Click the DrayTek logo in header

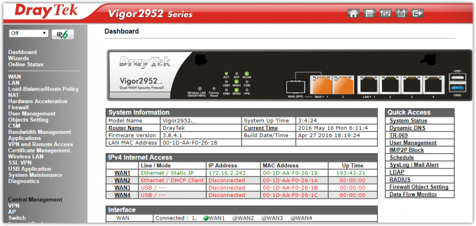46,11
